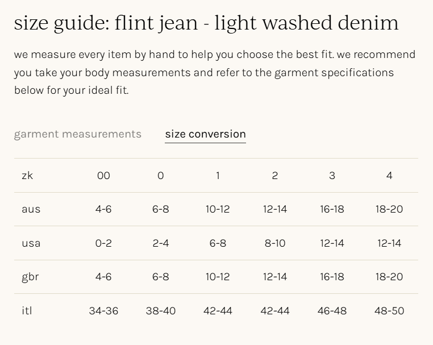Click the usa 8-10 size cell
Screen dimensions: 433x345
(x=275, y=243)
